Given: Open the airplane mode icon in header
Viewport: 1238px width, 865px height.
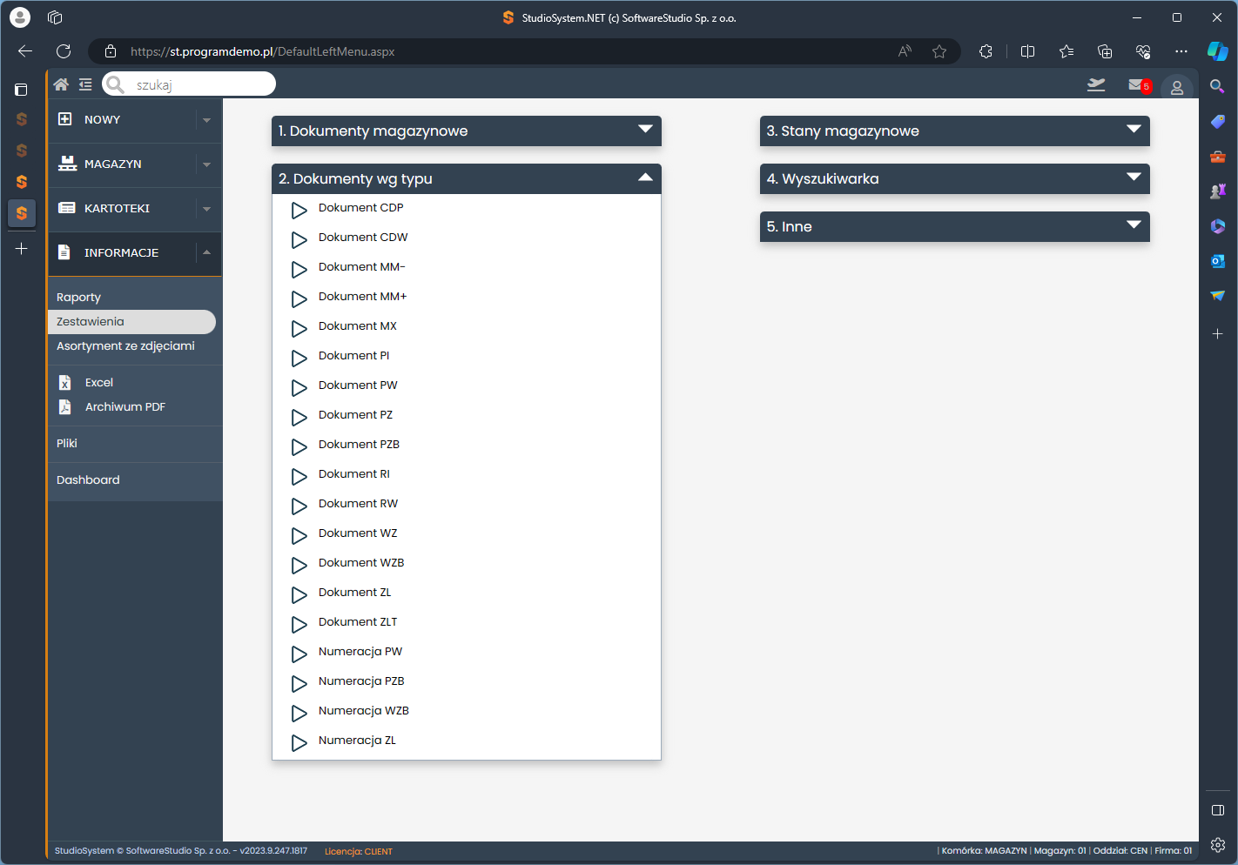Looking at the screenshot, I should pyautogui.click(x=1096, y=84).
